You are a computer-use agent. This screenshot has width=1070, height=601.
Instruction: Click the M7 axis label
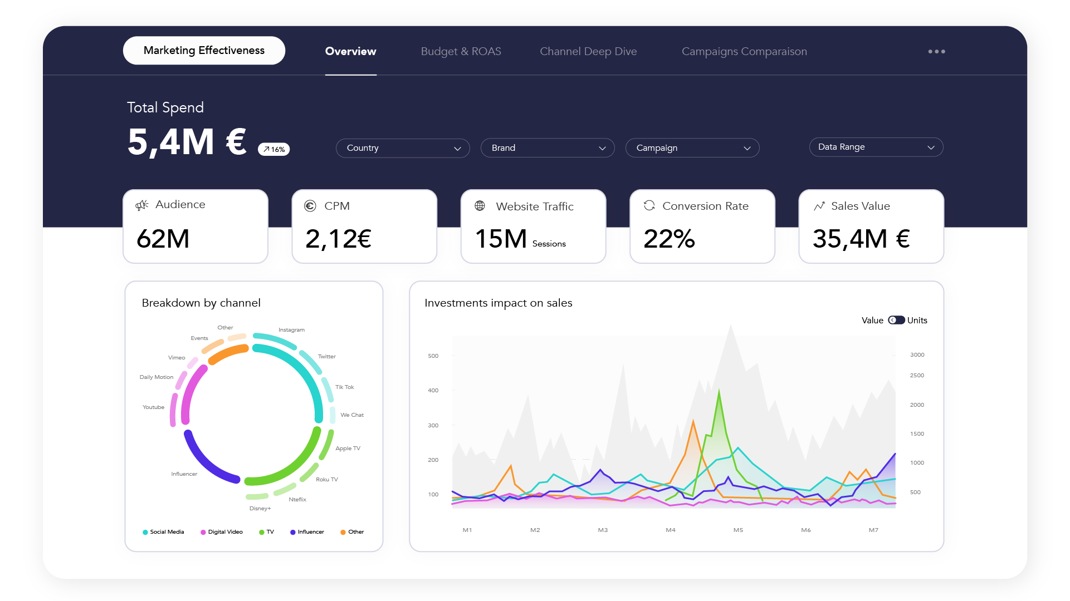873,530
